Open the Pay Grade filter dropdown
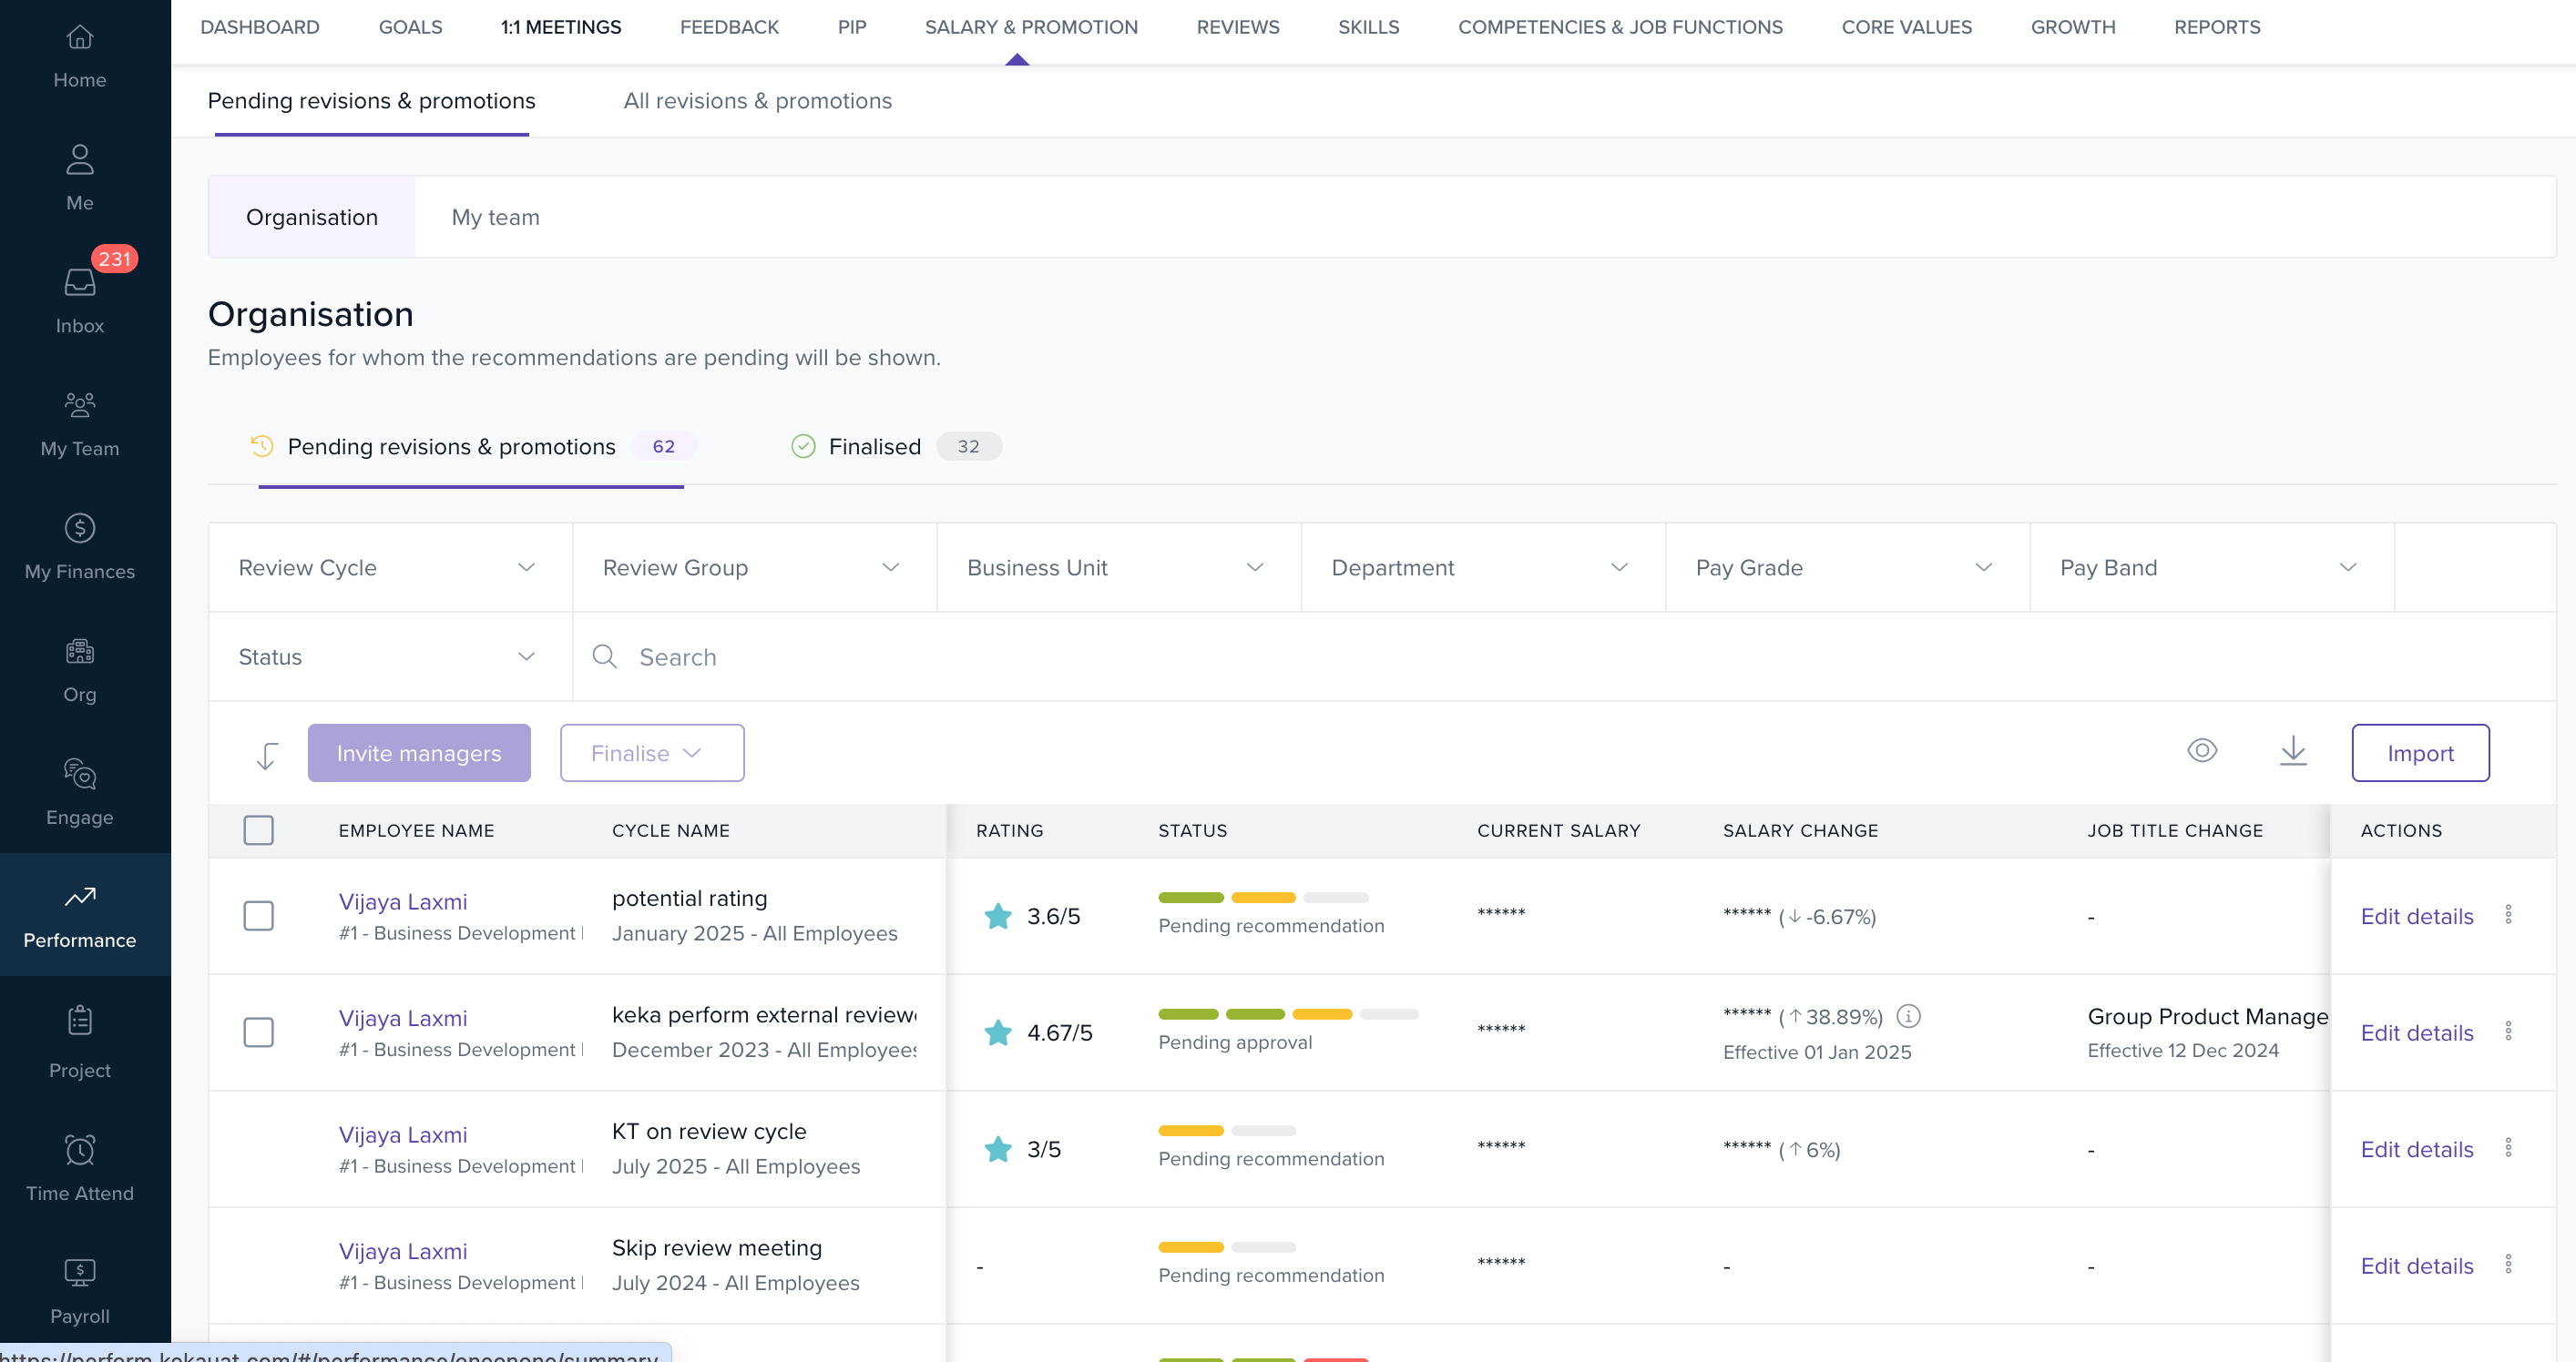The height and width of the screenshot is (1362, 2576). [x=1846, y=567]
